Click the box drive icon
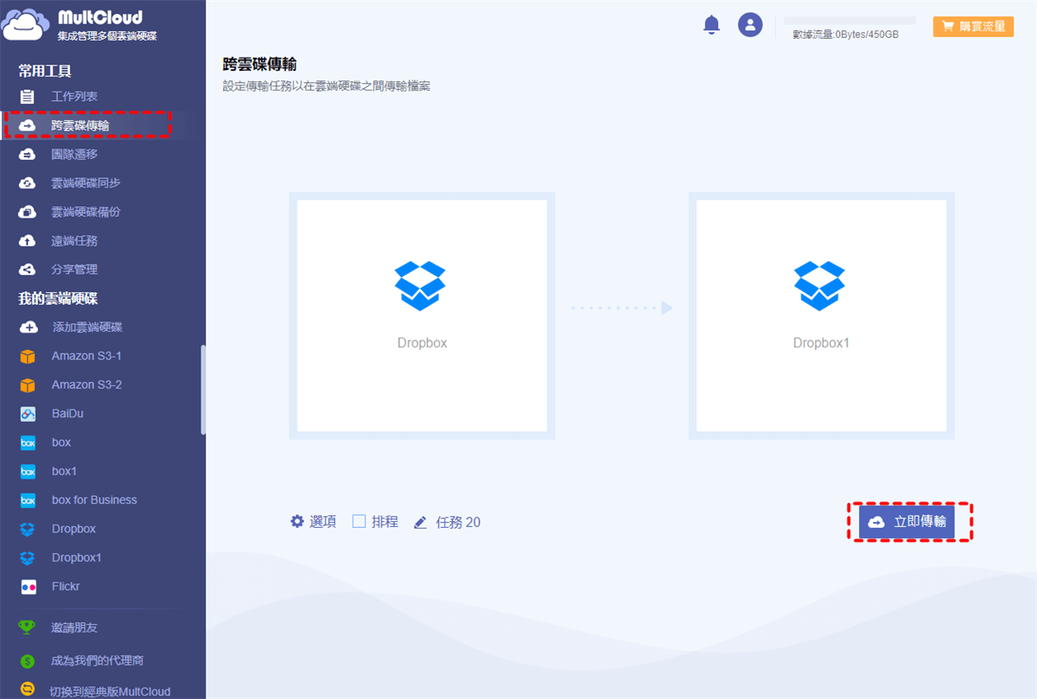Image resolution: width=1037 pixels, height=699 pixels. [28, 442]
